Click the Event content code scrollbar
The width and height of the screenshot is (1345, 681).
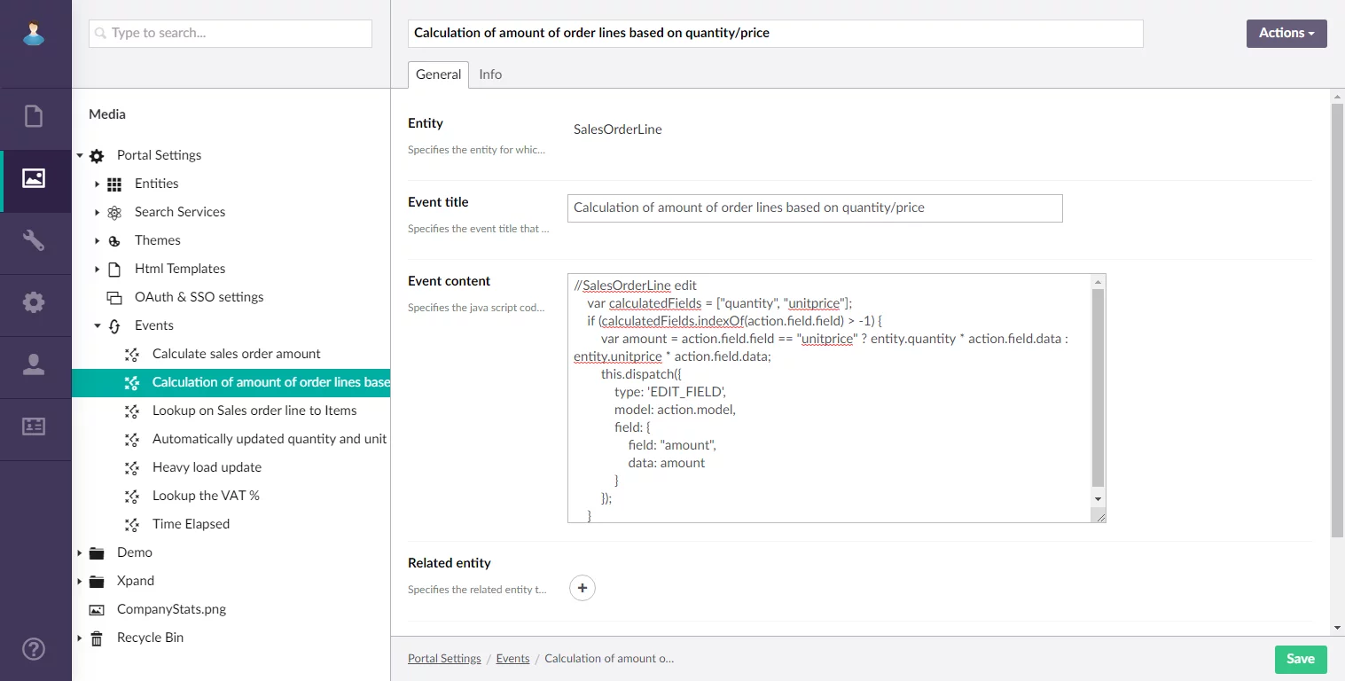[x=1098, y=390]
